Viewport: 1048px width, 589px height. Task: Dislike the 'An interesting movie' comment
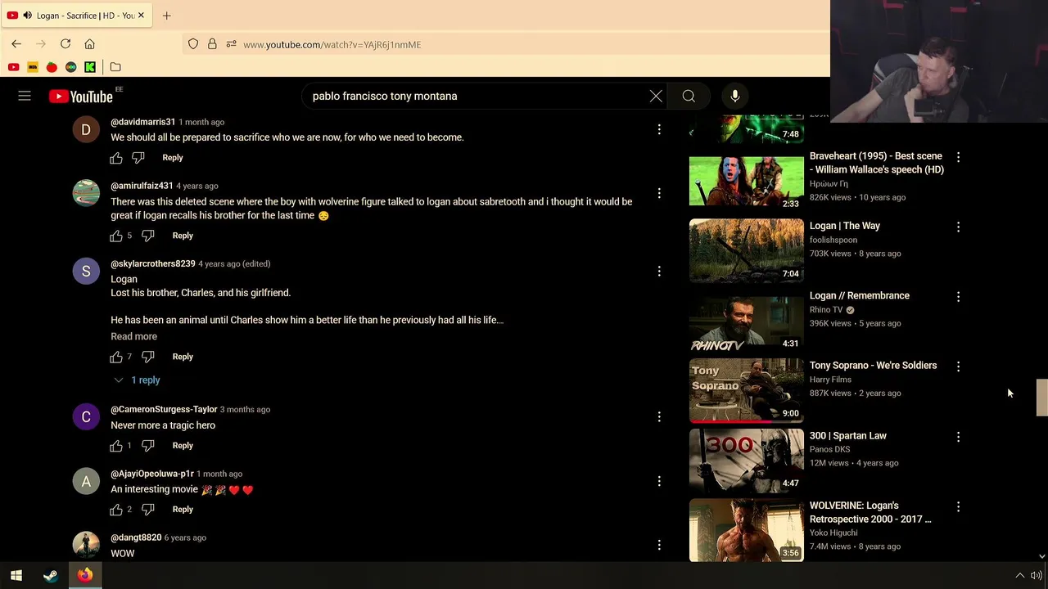(x=148, y=510)
